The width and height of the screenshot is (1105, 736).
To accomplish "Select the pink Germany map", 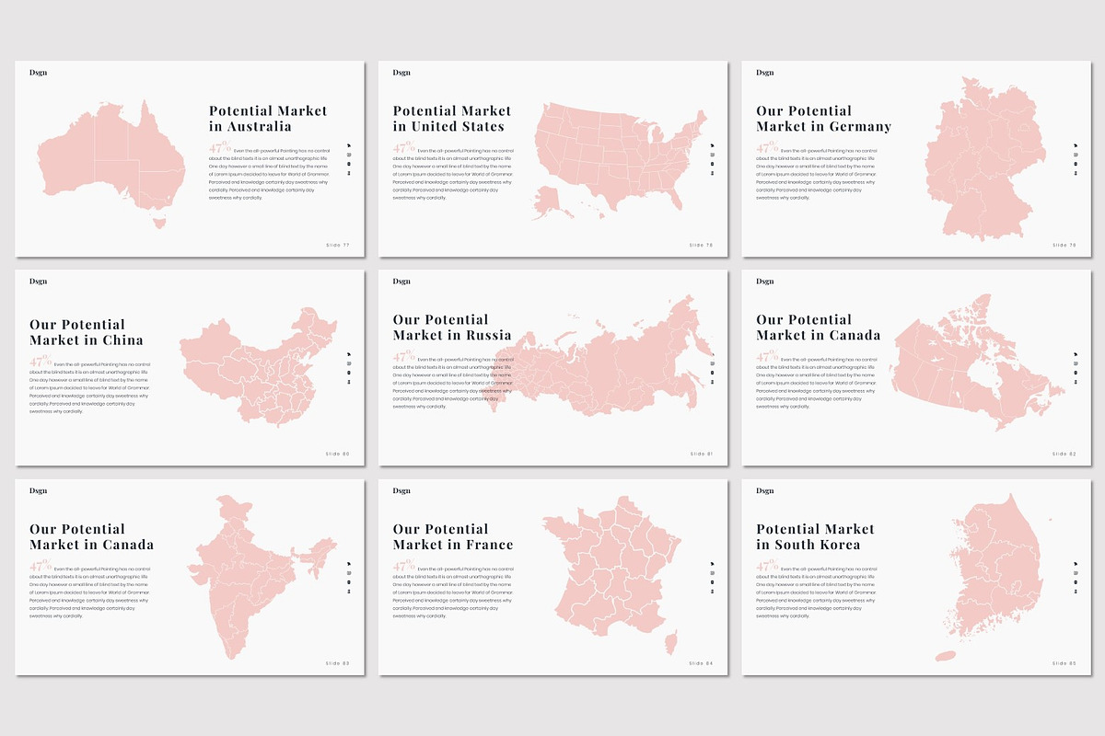I will 987,158.
